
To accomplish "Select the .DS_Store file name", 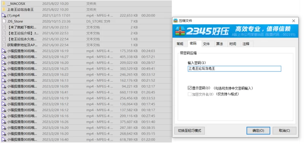I will pyautogui.click(x=15, y=22).
